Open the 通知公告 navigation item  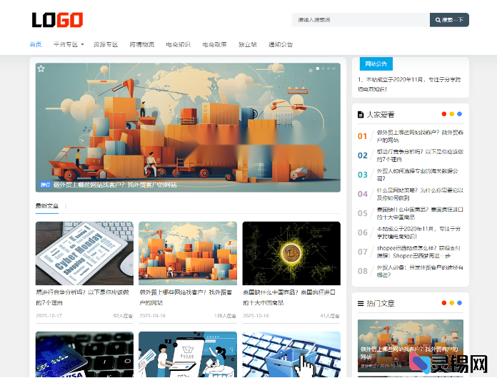[281, 45]
